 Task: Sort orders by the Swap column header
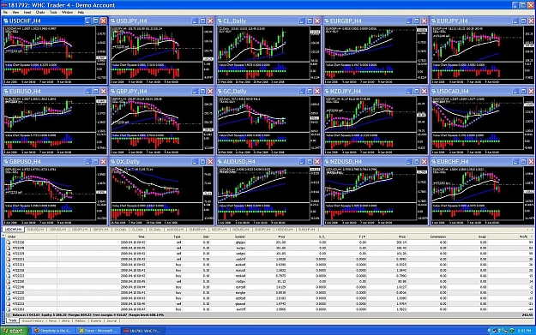(x=482, y=236)
